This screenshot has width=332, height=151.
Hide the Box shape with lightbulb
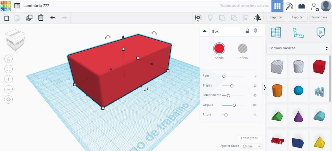[256, 31]
